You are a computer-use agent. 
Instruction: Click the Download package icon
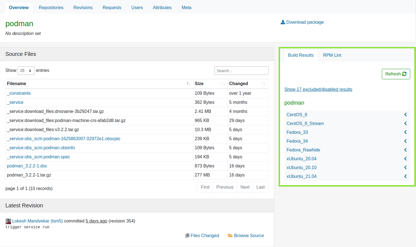pos(283,22)
